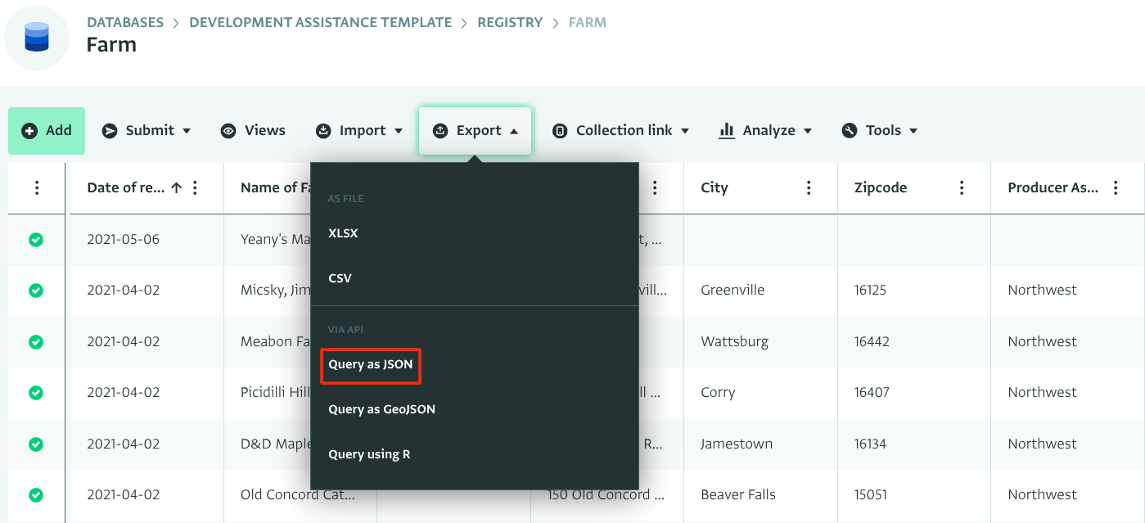Select XLSX export option

tap(343, 233)
